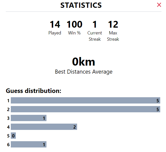Screen dimensions: 166x152
Task: Click the Win % value of 100
Action: [74, 24]
